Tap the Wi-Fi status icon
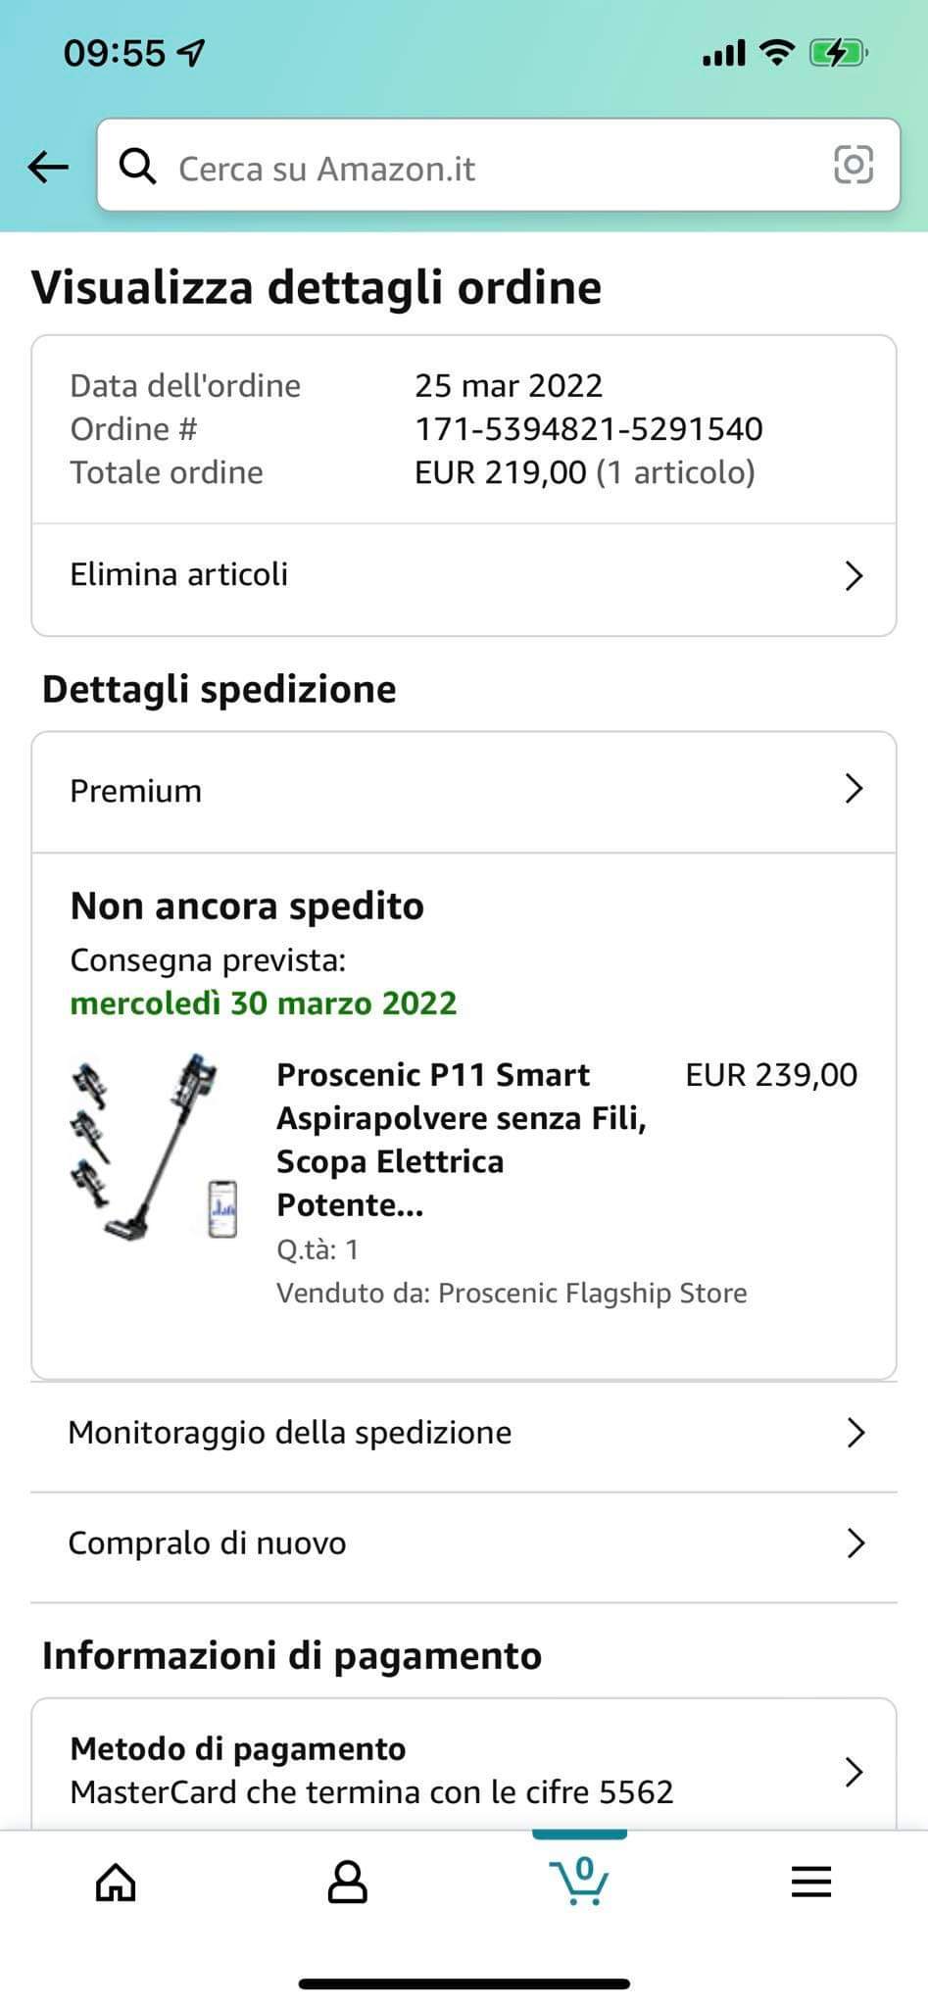 click(777, 53)
